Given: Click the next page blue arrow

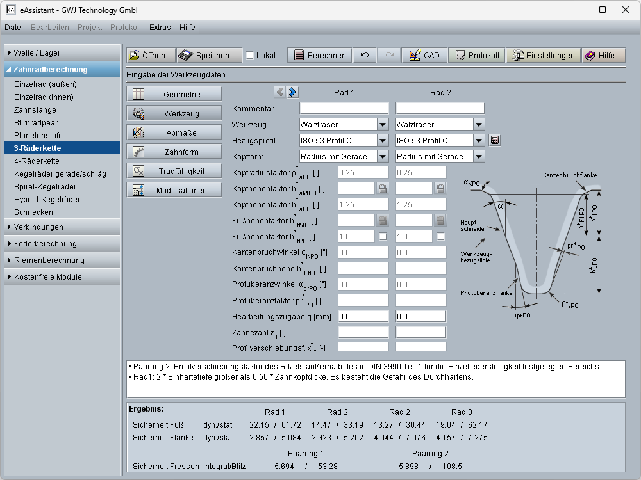Looking at the screenshot, I should click(292, 92).
